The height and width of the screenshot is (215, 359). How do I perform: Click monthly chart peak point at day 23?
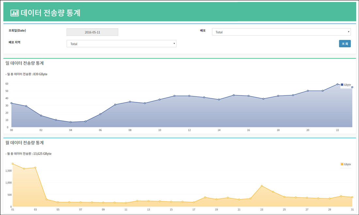pyautogui.click(x=261, y=186)
